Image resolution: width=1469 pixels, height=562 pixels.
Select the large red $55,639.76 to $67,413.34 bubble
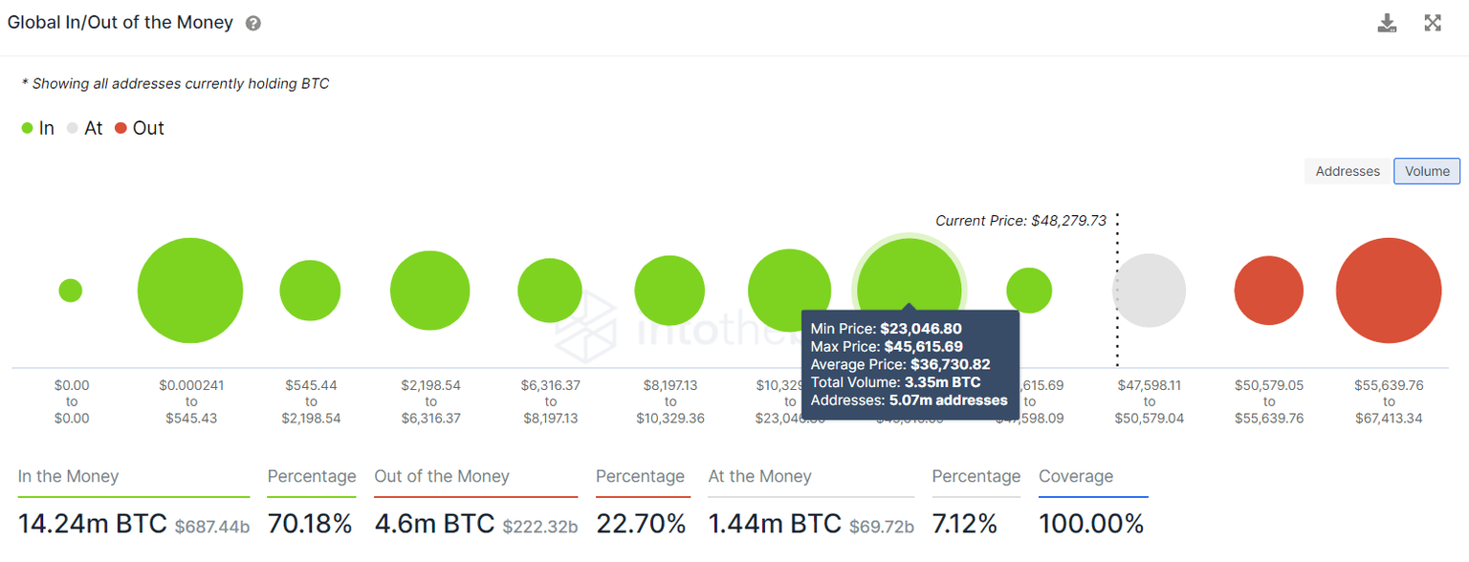click(x=1389, y=291)
